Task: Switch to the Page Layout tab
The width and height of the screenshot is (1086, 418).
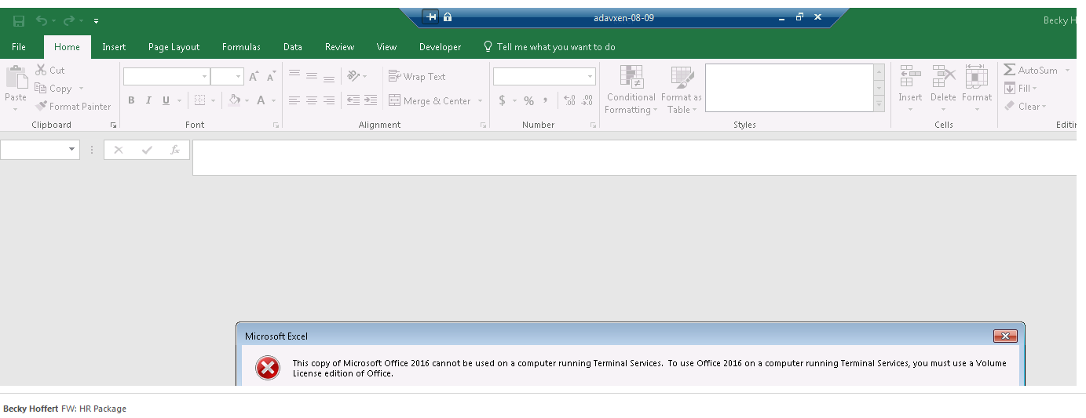Action: (x=174, y=47)
